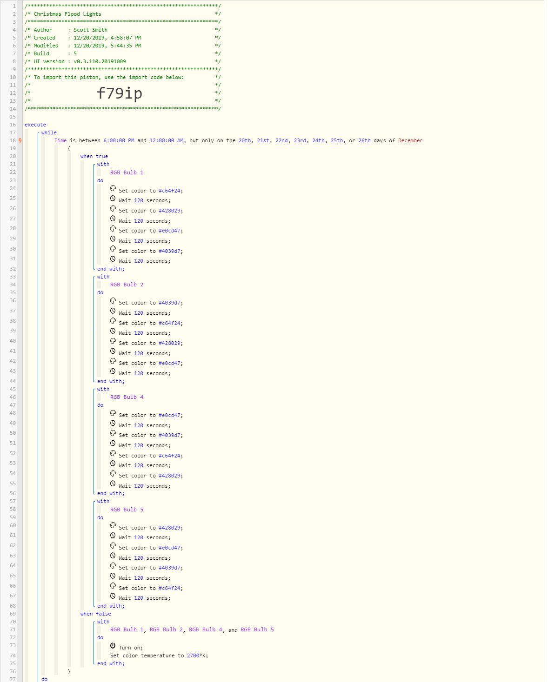Click the 'Time' operand on line 18
548x682 pixels.
pyautogui.click(x=60, y=140)
